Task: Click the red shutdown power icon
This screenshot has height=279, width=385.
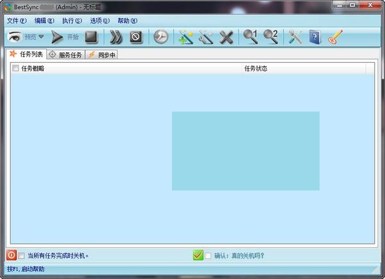Action: (12, 255)
